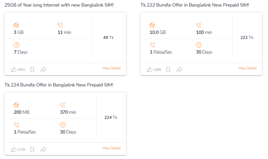Viewport: 268px width, 159px height.
Task: Click the globe icon above 10.0 GB
Action: (152, 25)
